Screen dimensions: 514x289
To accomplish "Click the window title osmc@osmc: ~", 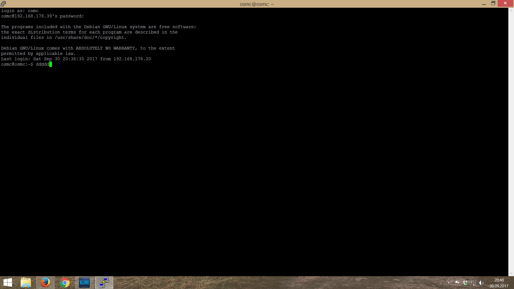I will [x=257, y=4].
